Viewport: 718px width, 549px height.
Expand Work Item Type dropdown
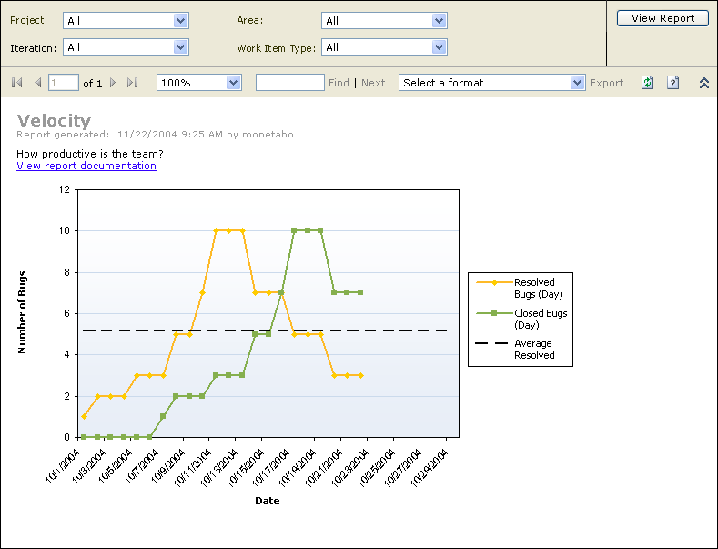pos(439,47)
